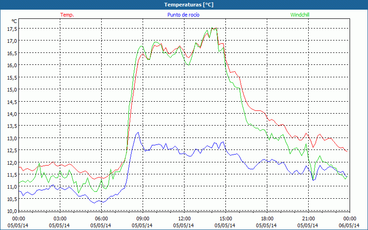Click the 06:00 time axis label
Viewport: 368px width, 230px height.
tap(101, 219)
